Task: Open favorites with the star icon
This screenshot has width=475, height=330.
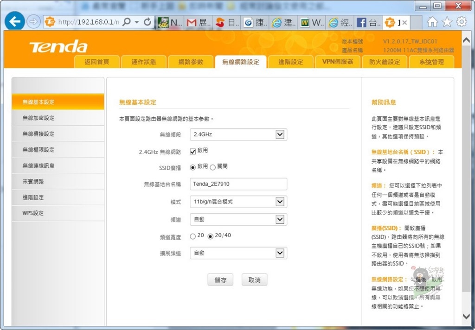Action: click(x=447, y=22)
